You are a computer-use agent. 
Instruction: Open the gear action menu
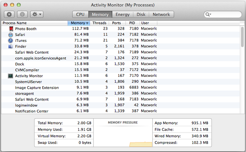coord(37,14)
